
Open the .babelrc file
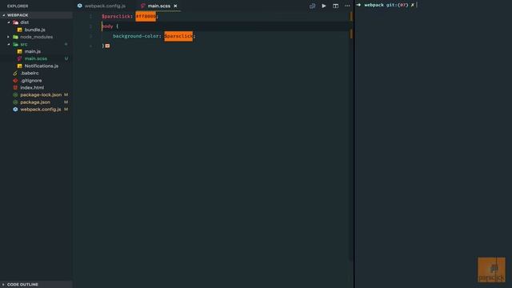(x=30, y=73)
